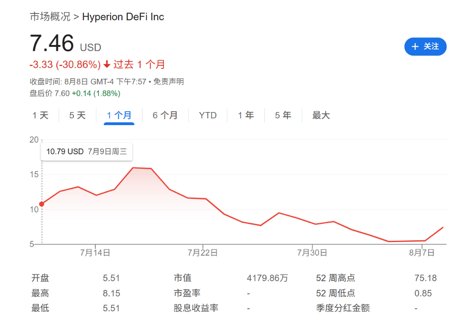Click the plus icon on the follow button

point(415,46)
